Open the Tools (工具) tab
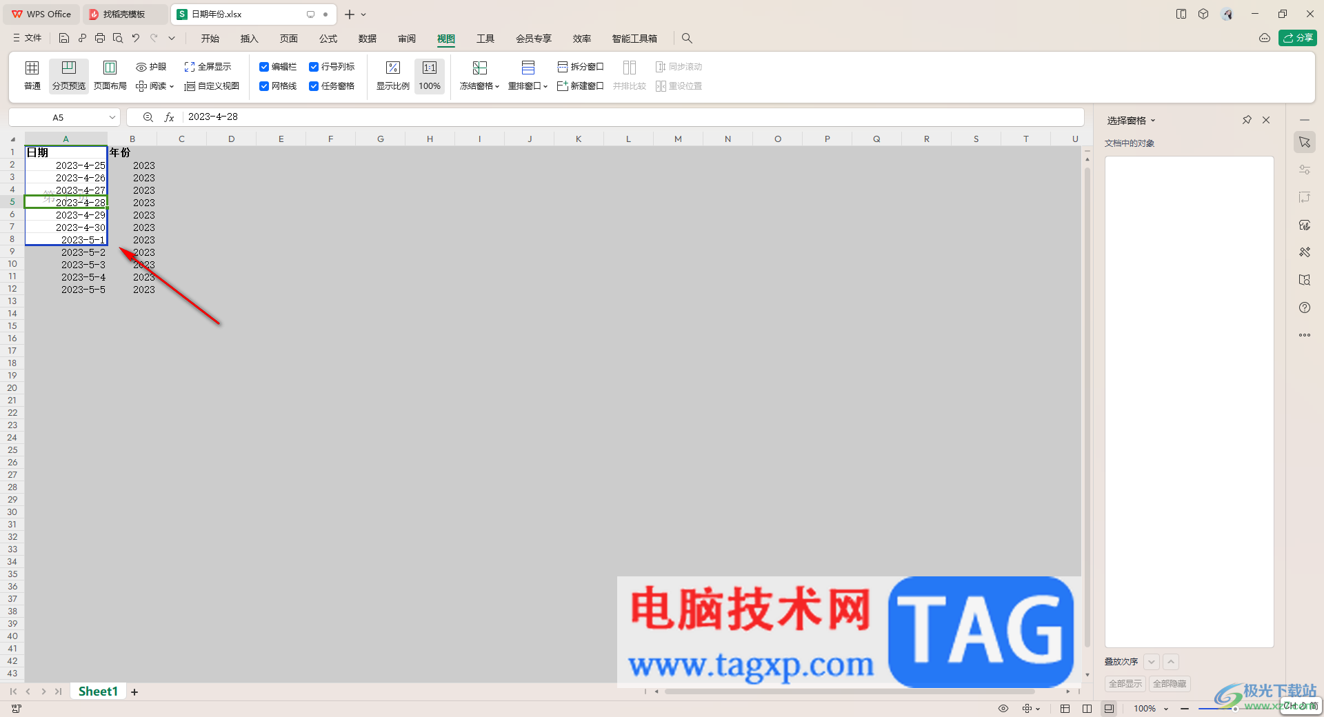The height and width of the screenshot is (717, 1324). point(485,39)
